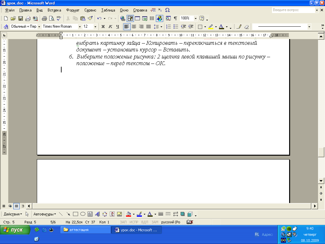
Task: Switch to the аттестация folder in taskbar
Action: pos(85,230)
